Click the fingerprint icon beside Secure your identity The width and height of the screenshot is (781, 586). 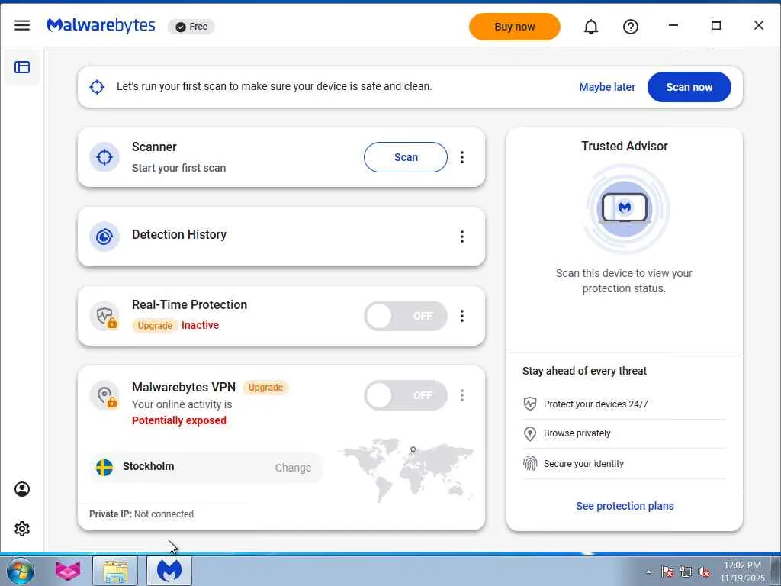point(530,463)
